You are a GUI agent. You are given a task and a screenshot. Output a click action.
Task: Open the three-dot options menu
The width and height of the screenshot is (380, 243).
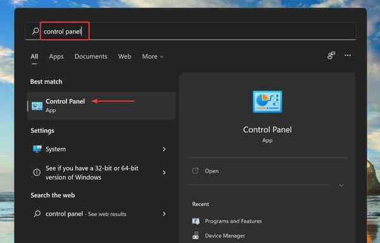(x=348, y=55)
